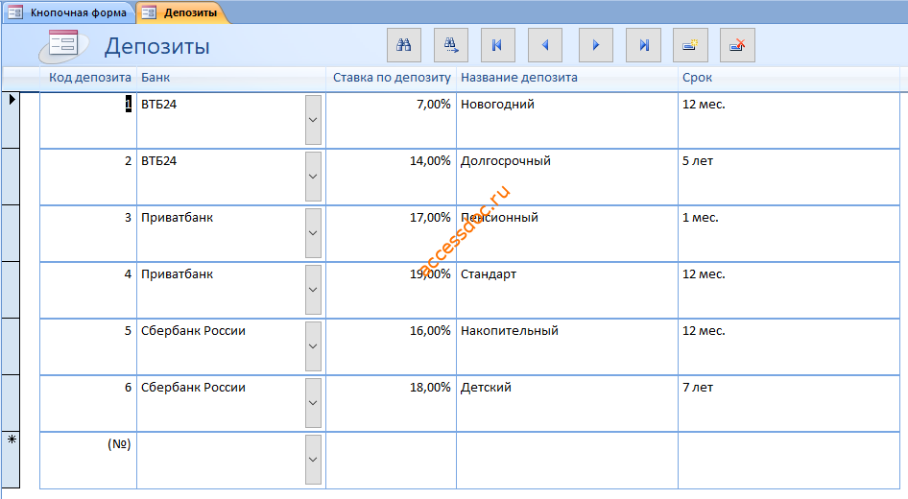
Task: Click the Накопительный deposit name field
Action: 567,346
